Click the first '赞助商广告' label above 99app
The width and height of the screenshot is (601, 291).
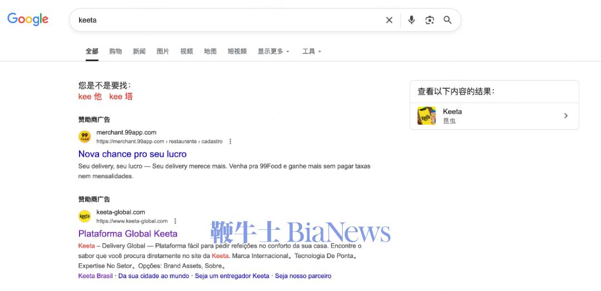[94, 120]
